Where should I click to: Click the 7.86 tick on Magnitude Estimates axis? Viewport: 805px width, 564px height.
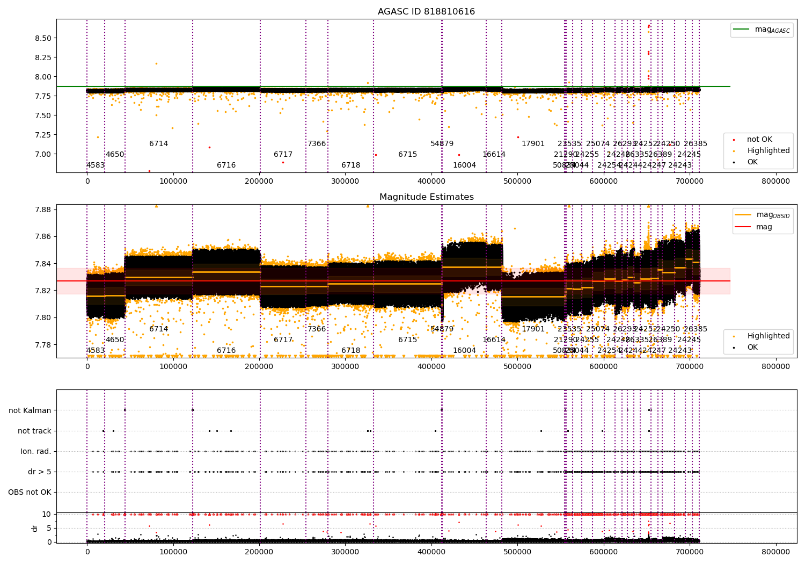(43, 236)
